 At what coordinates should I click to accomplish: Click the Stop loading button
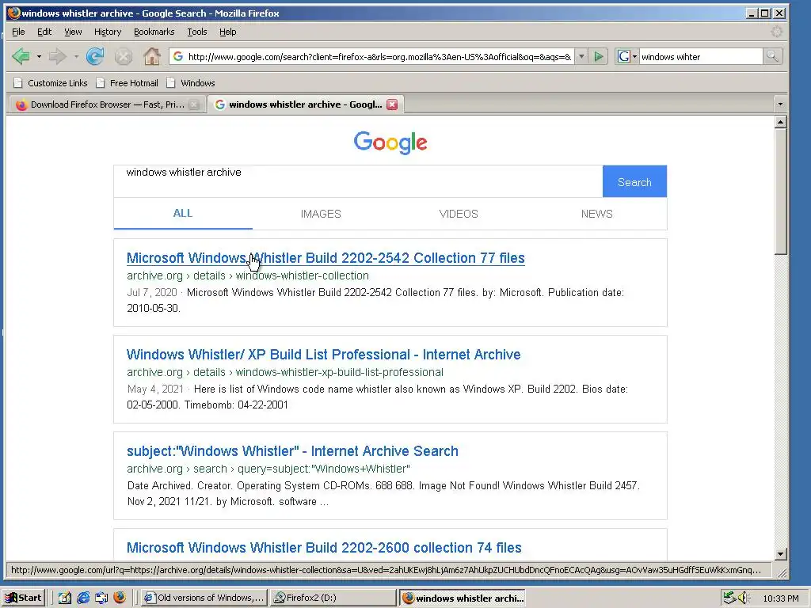coord(123,56)
